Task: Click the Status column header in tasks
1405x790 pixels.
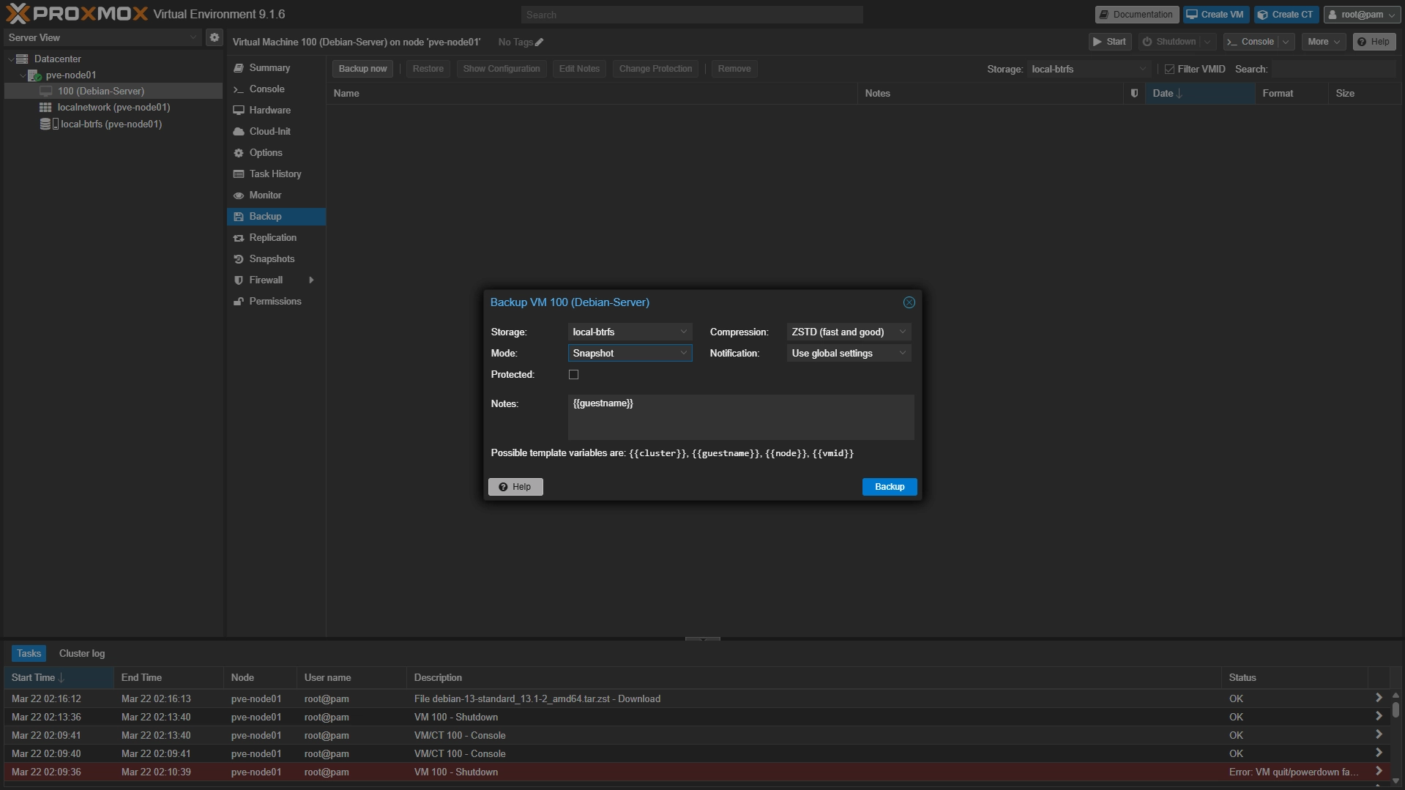Action: (1294, 677)
